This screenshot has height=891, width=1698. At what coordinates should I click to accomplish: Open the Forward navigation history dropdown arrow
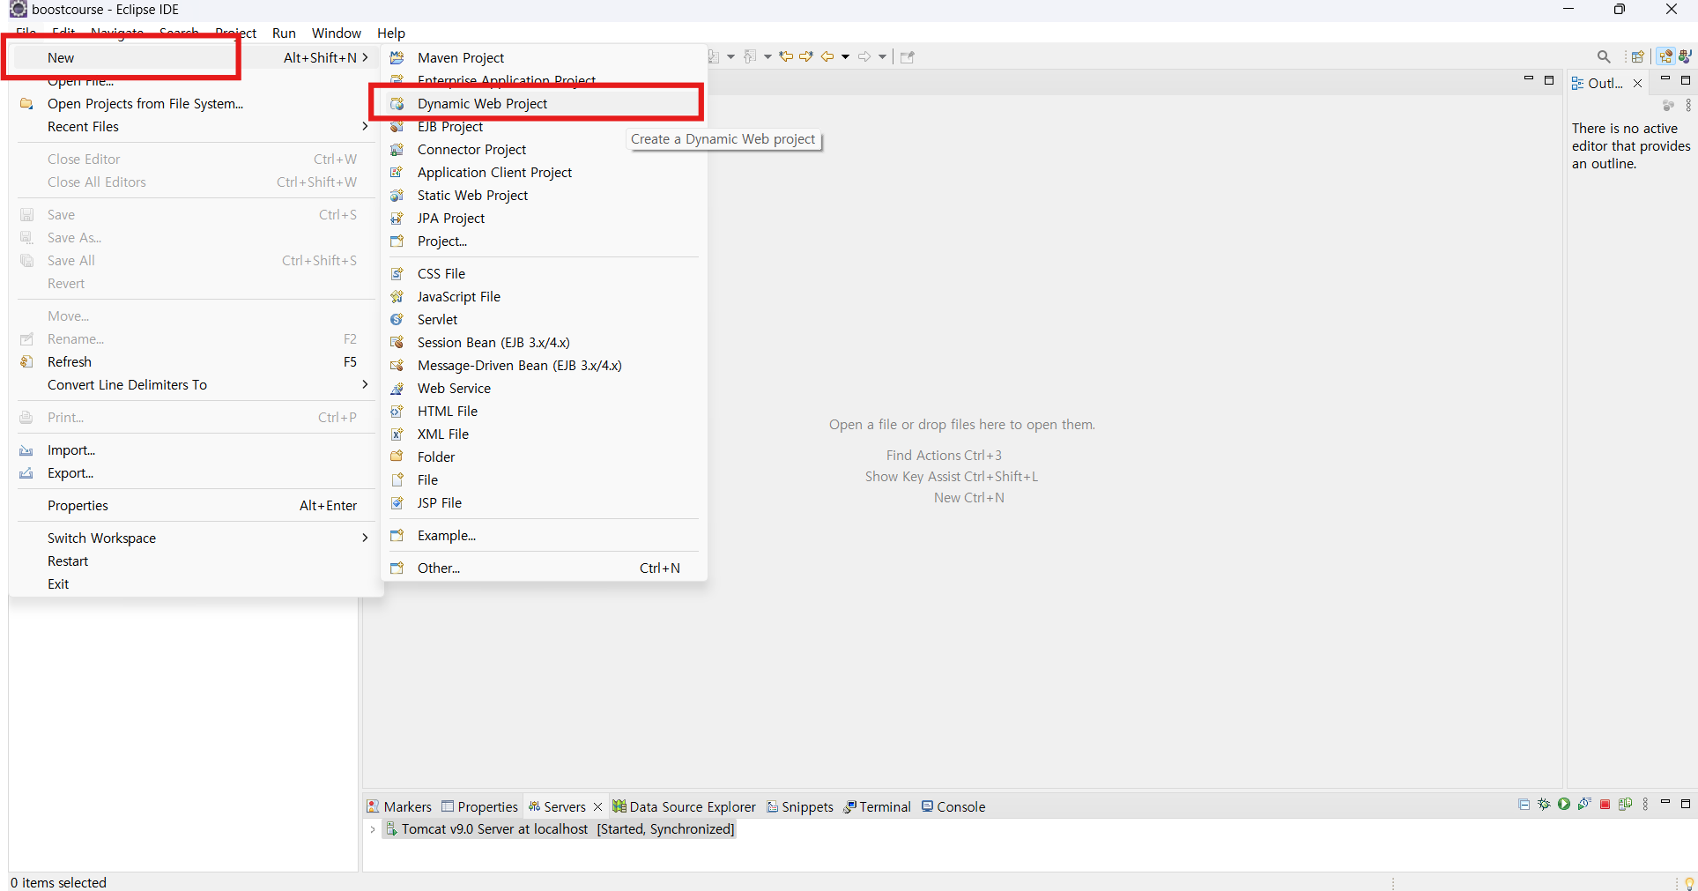[x=882, y=56]
